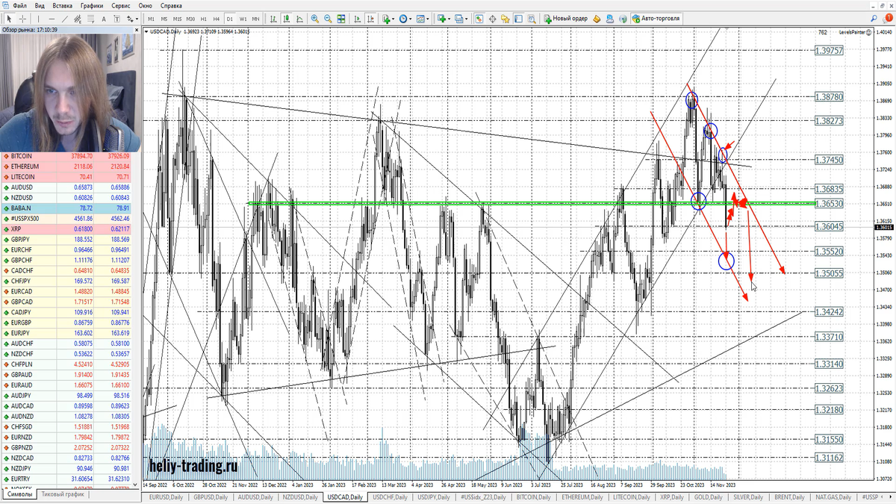
Task: Expand the USDCAD,Daily chart title arrow
Action: click(146, 31)
